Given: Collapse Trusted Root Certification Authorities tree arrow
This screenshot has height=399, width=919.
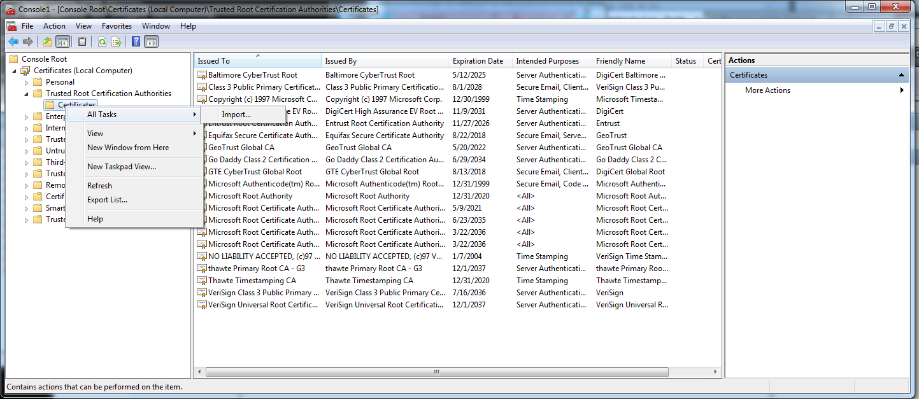Looking at the screenshot, I should [27, 94].
